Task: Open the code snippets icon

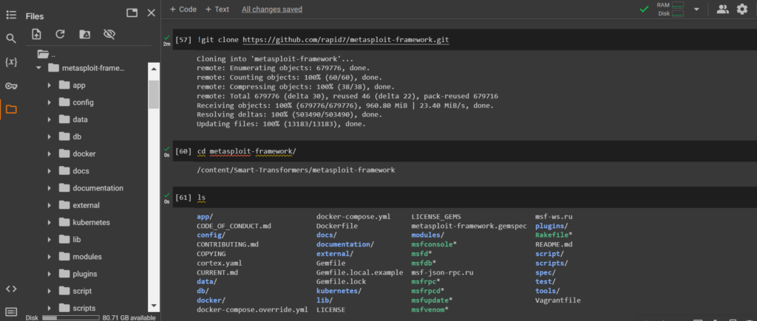Action: [10, 289]
